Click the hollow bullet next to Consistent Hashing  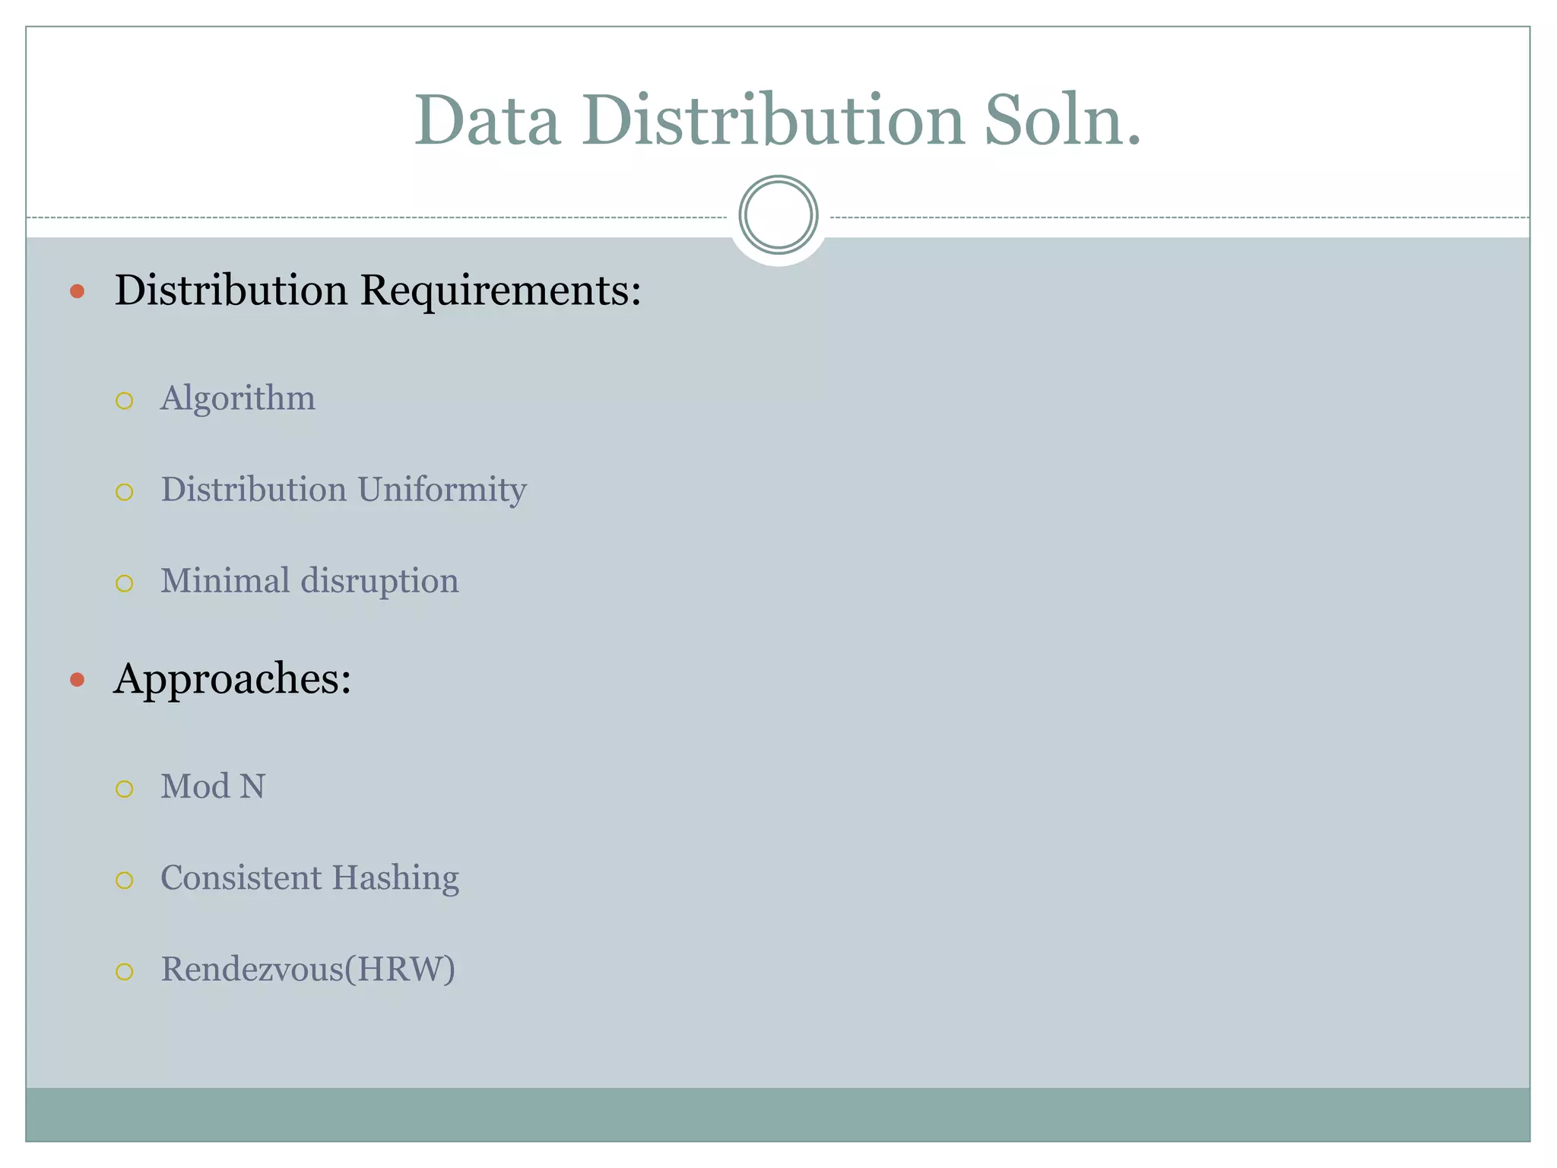(125, 881)
